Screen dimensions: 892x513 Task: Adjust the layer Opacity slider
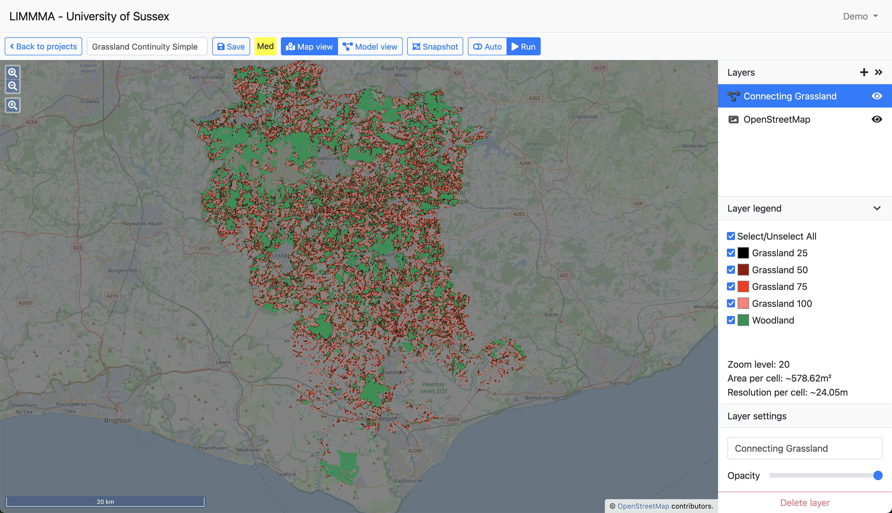[x=878, y=476]
